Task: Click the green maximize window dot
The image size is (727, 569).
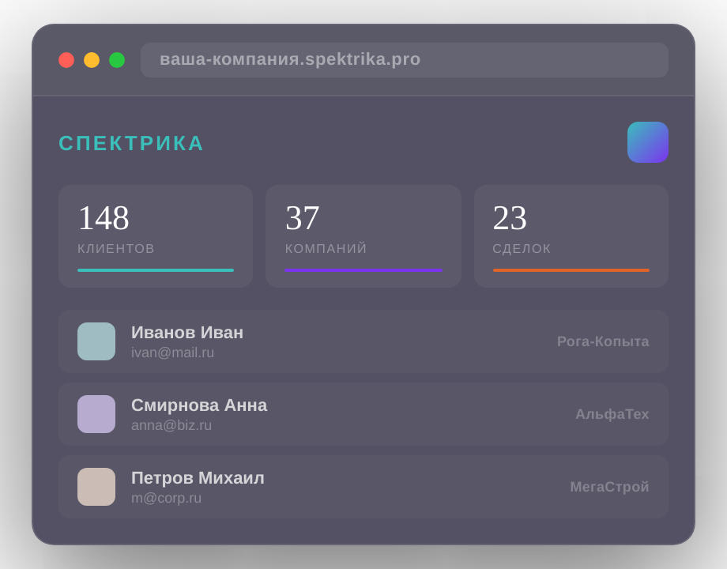Action: [117, 60]
